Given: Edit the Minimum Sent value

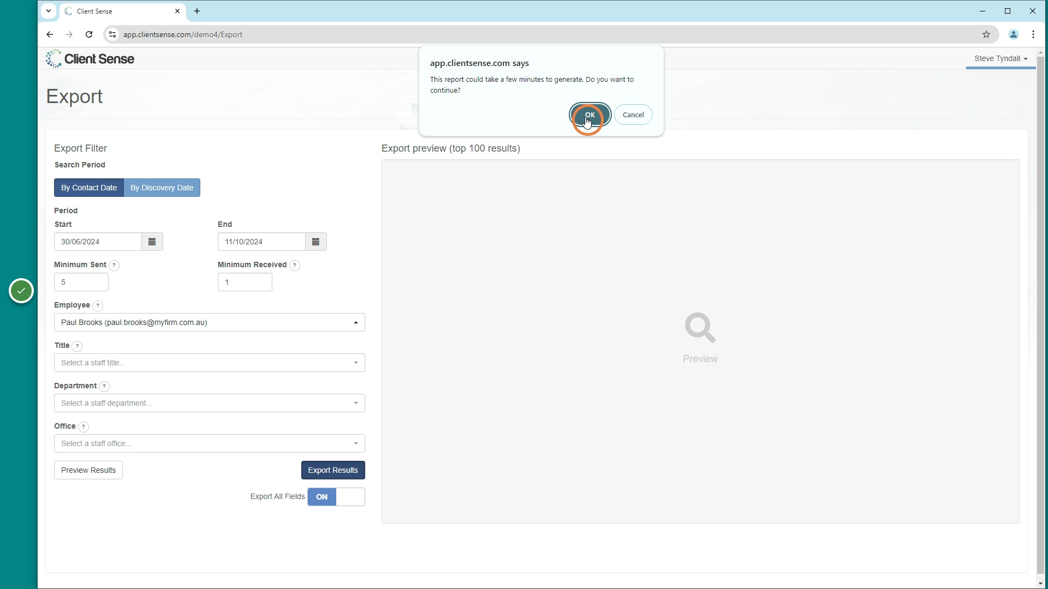Looking at the screenshot, I should click(x=81, y=282).
